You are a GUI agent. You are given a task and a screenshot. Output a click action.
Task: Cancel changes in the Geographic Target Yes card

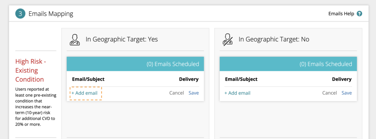coord(177,93)
